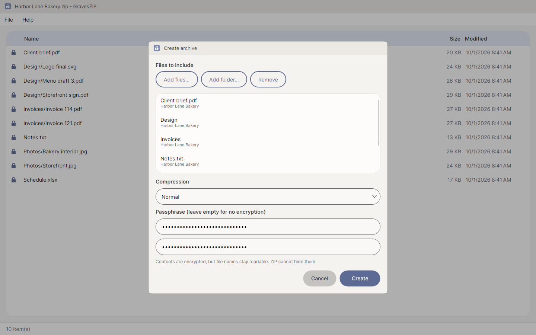The width and height of the screenshot is (536, 335).
Task: Click lock icon beside Photos/Storefront.jpg
Action: coord(13,166)
